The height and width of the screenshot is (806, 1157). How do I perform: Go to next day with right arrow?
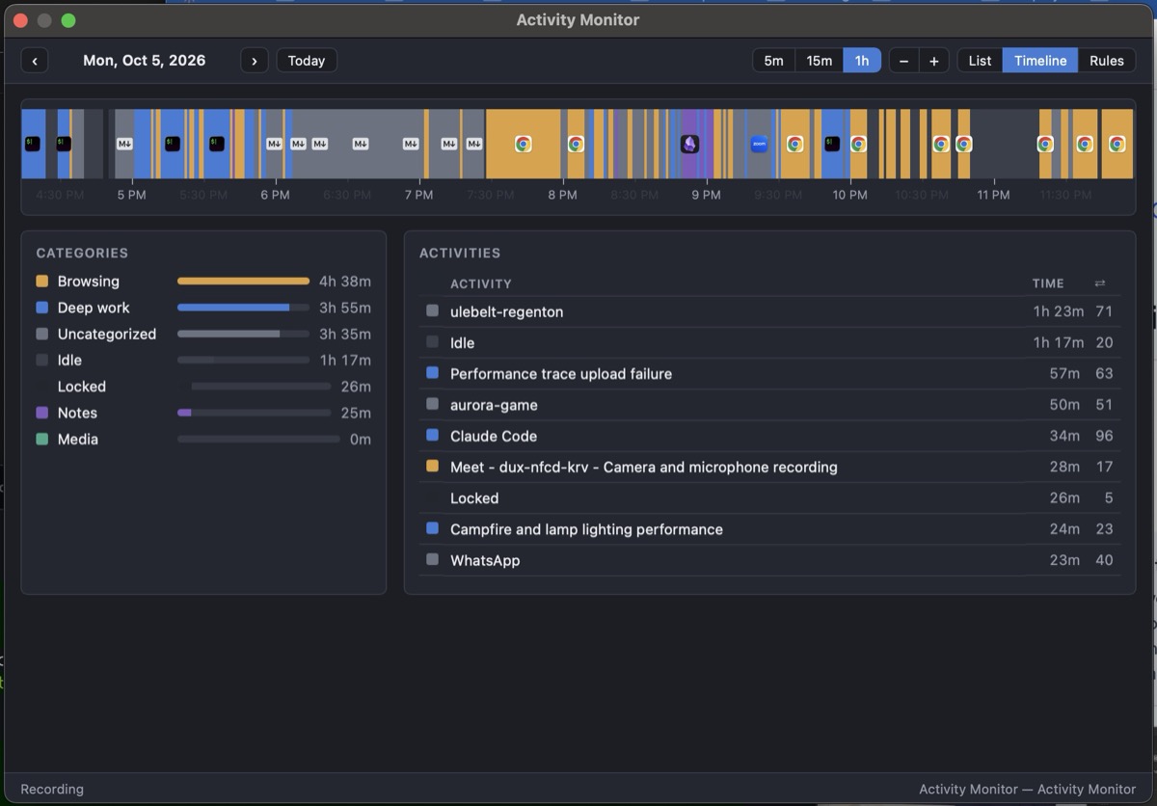[255, 61]
